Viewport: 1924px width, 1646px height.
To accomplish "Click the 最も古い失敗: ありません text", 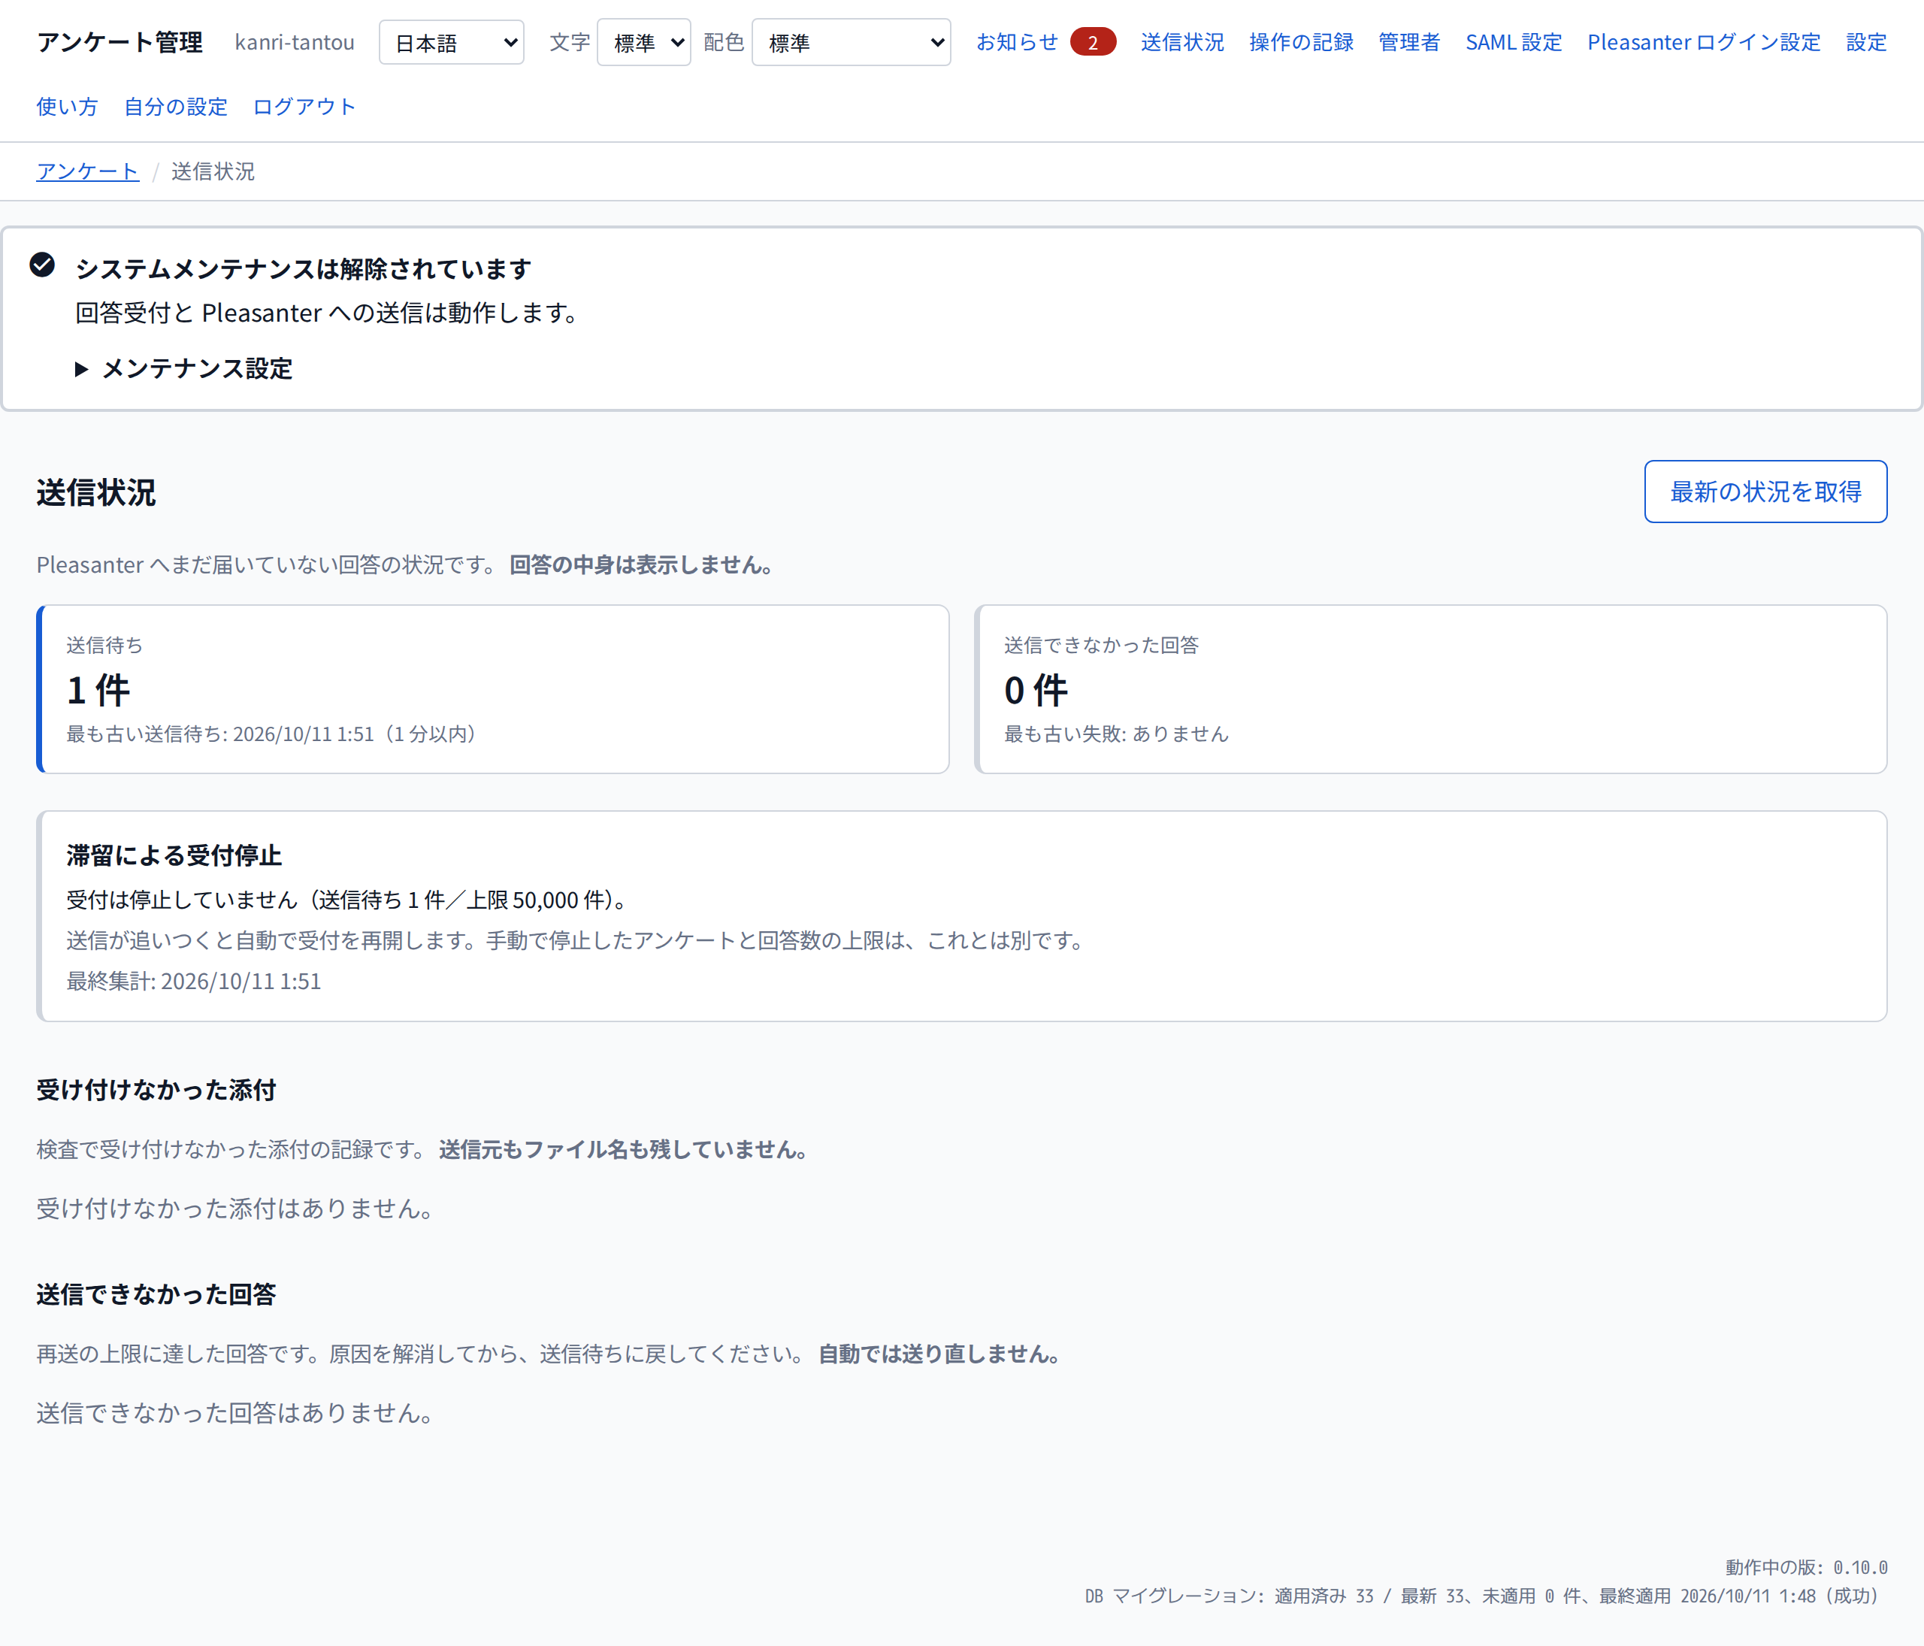I will pos(1116,734).
